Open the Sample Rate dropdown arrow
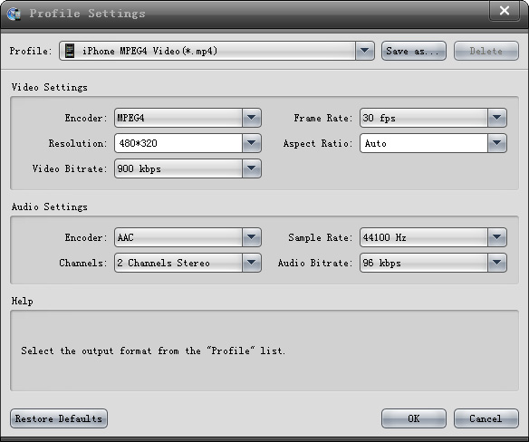Image resolution: width=529 pixels, height=442 pixels. 496,237
